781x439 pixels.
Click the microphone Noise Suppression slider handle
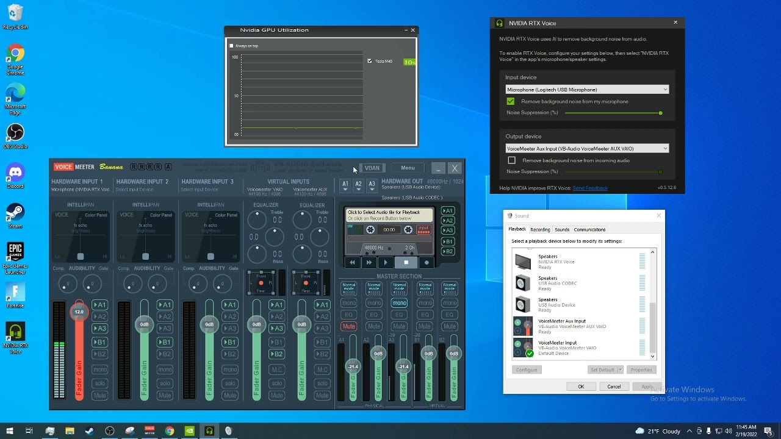pos(660,113)
